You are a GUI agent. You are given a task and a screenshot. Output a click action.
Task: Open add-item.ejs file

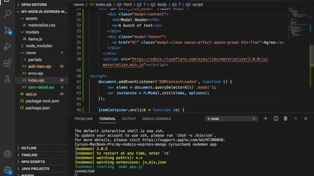pos(42,66)
